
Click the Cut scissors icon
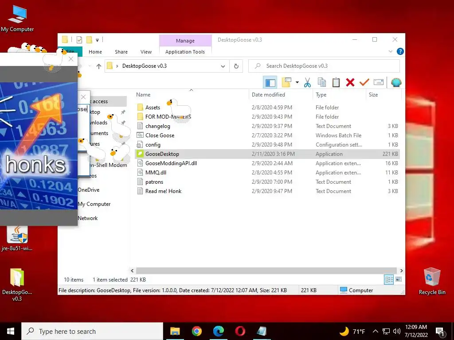pyautogui.click(x=307, y=82)
